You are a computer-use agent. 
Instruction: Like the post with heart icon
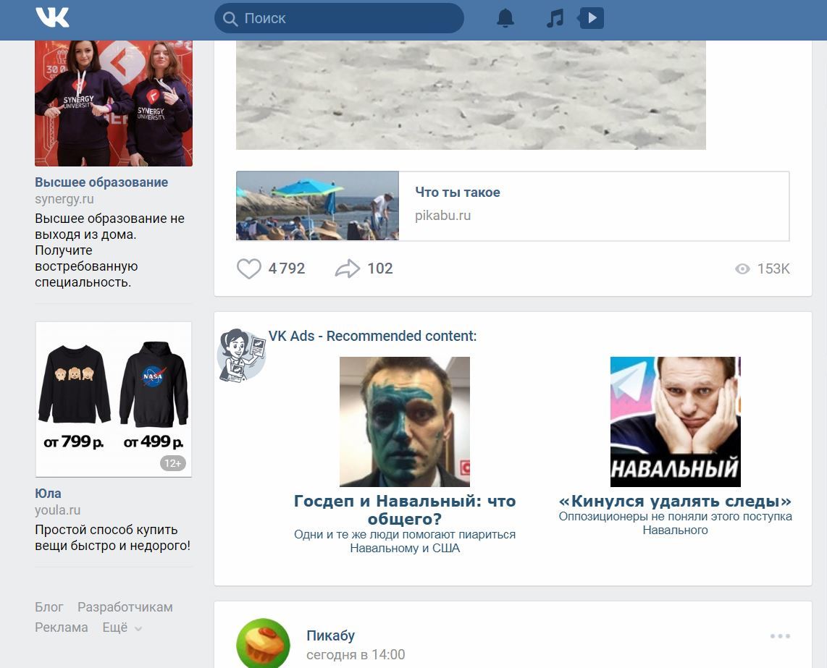[248, 269]
